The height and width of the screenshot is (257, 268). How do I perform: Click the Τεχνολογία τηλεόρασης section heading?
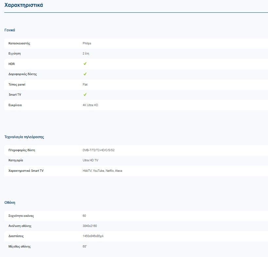[x=24, y=137]
